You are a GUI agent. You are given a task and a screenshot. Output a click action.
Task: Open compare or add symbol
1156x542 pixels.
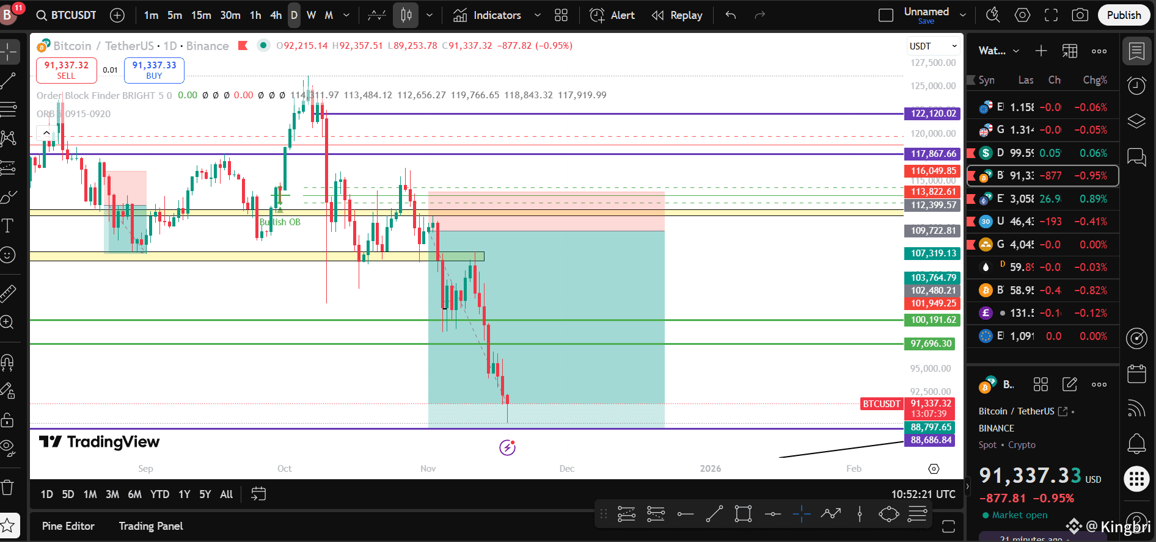point(117,15)
